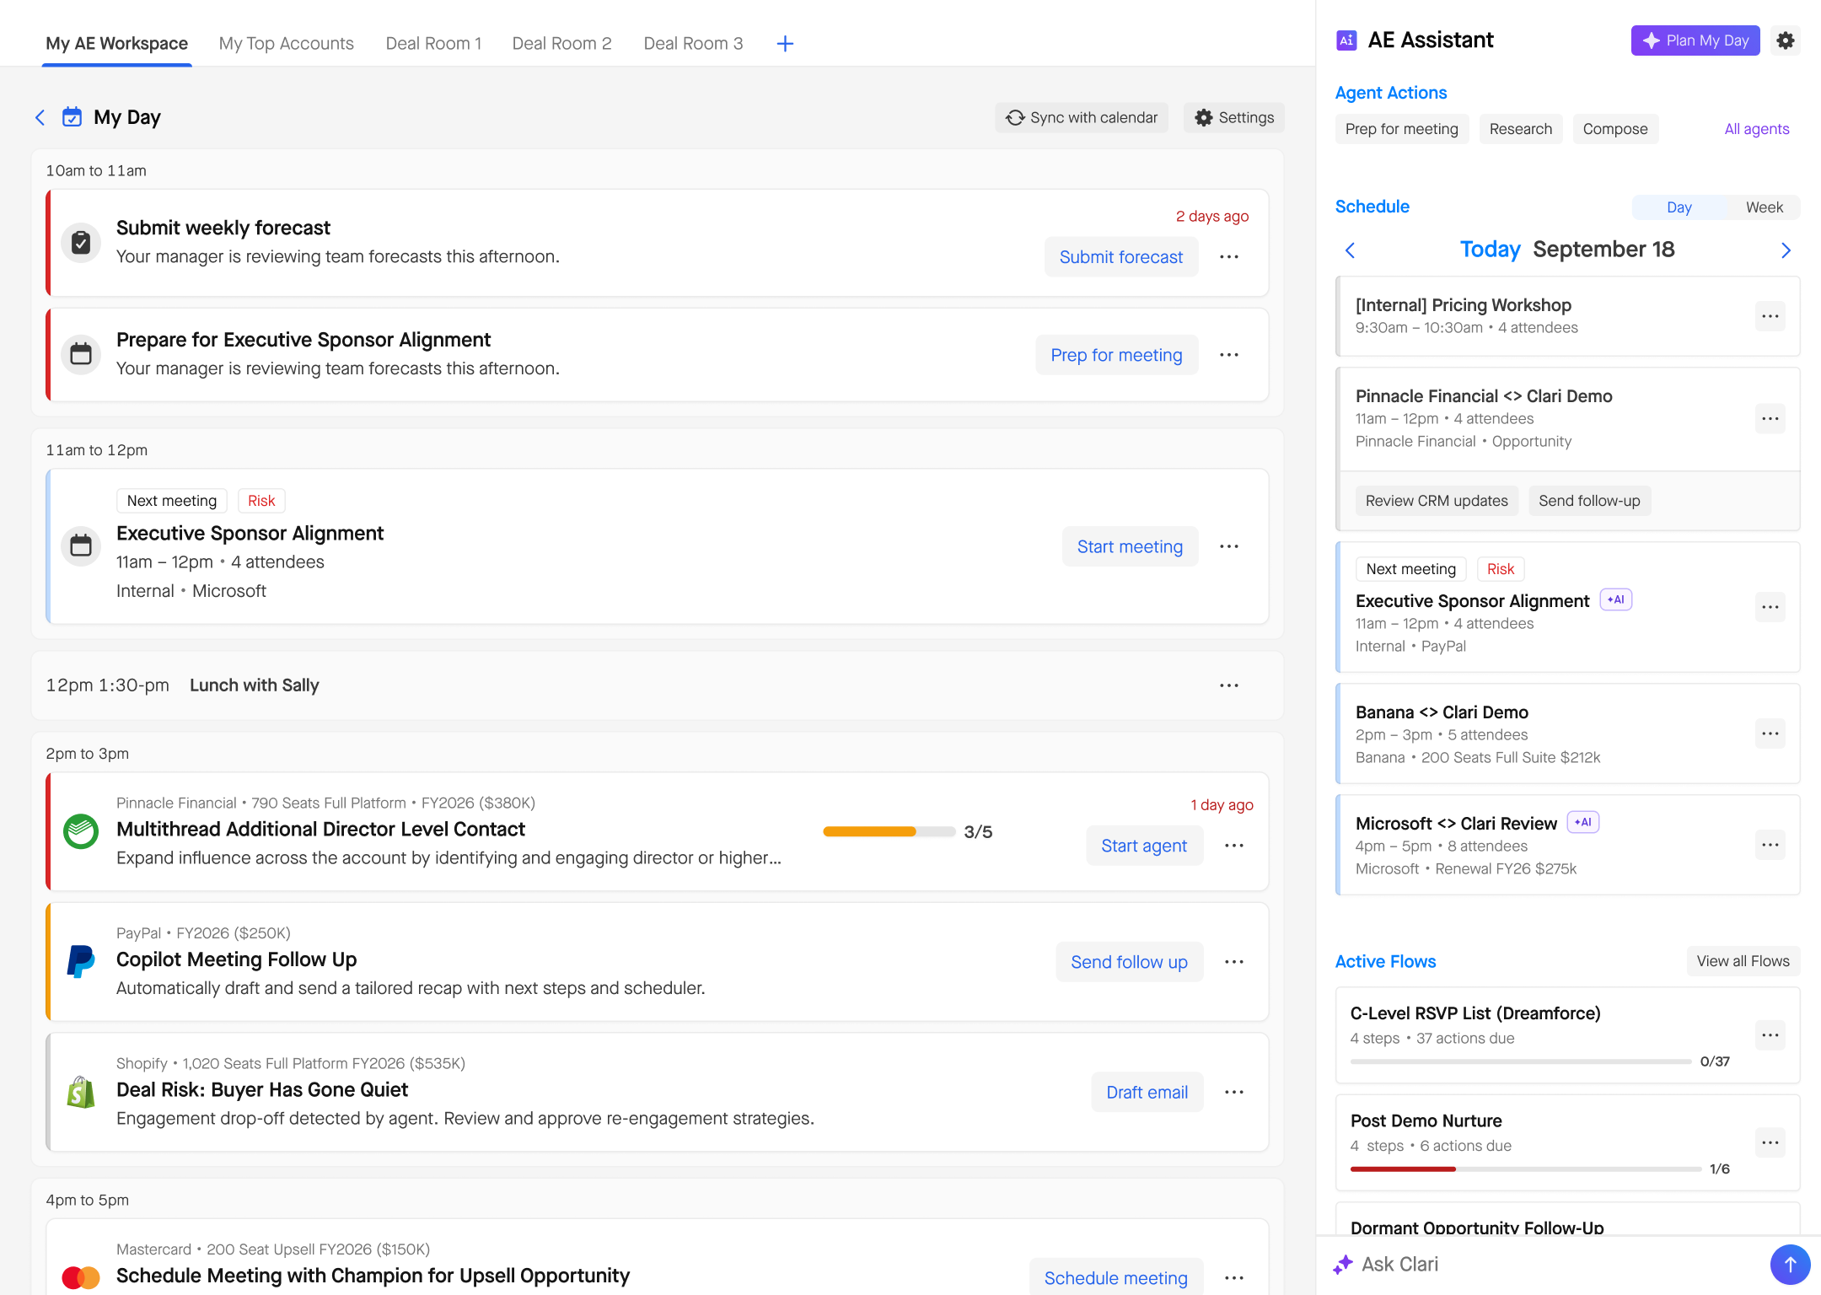1821x1295 pixels.
Task: Open AE Assistant settings gear icon
Action: (1785, 40)
